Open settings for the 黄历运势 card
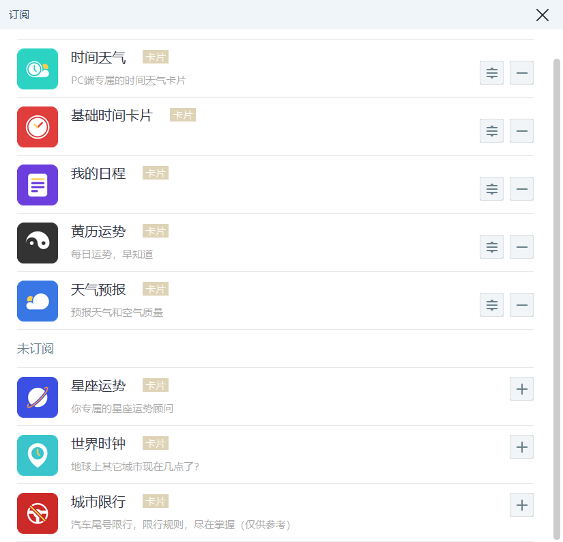This screenshot has width=563, height=542. [491, 246]
